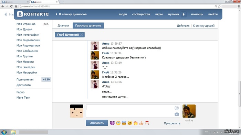Return К списку диалогов
Viewport: 241px width, 135px height.
[x=71, y=14]
